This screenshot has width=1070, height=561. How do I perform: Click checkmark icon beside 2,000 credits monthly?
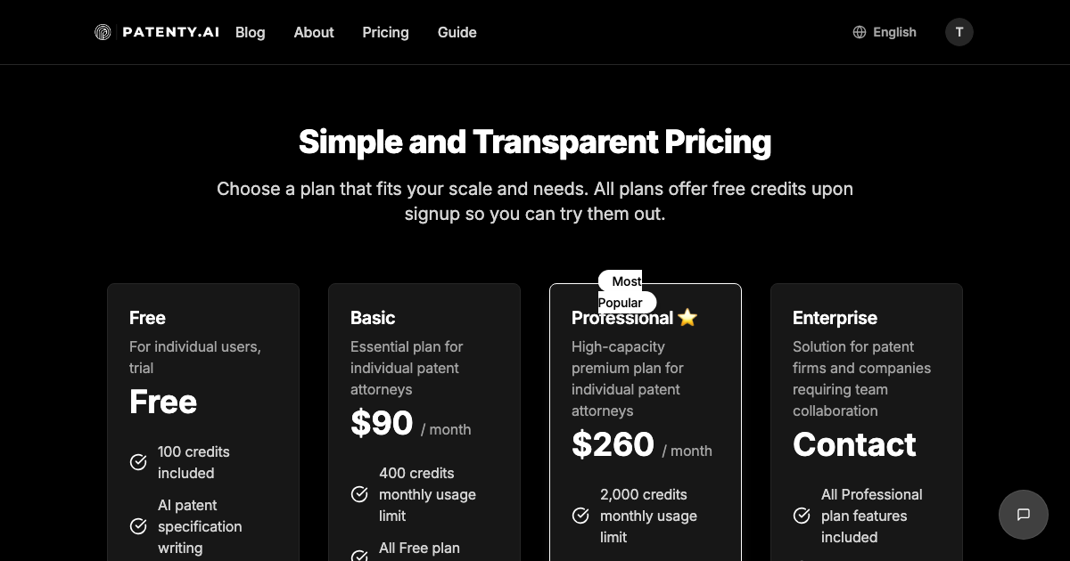(580, 516)
